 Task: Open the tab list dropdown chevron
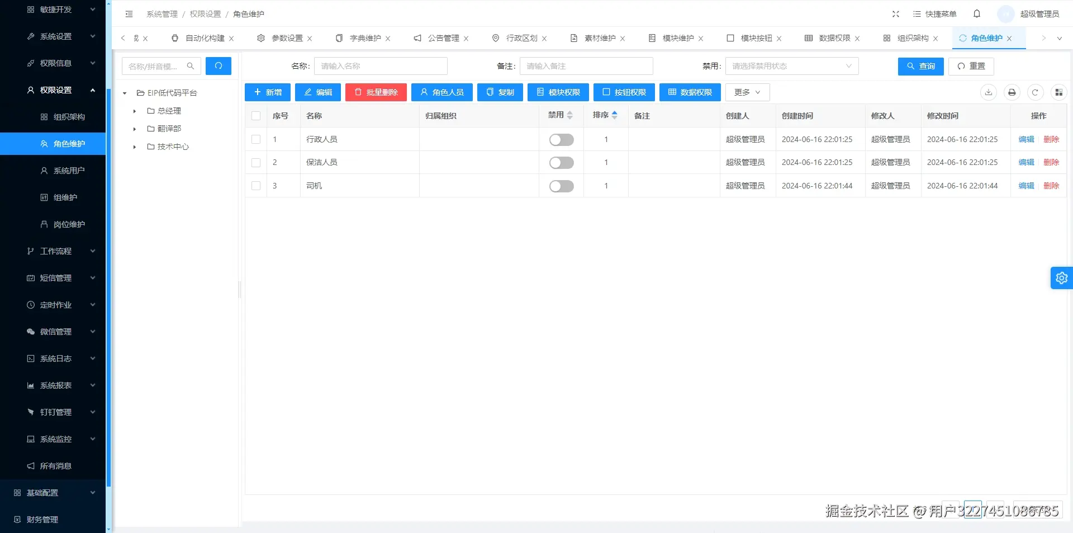1059,39
